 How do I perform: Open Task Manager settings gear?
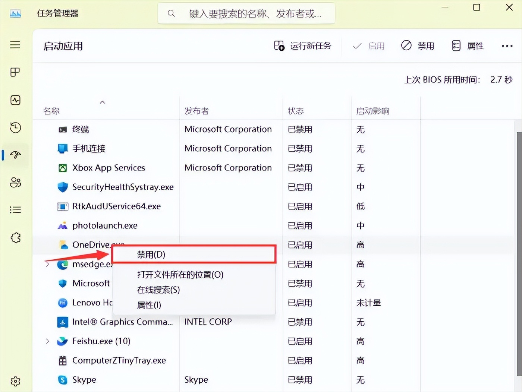point(15,381)
